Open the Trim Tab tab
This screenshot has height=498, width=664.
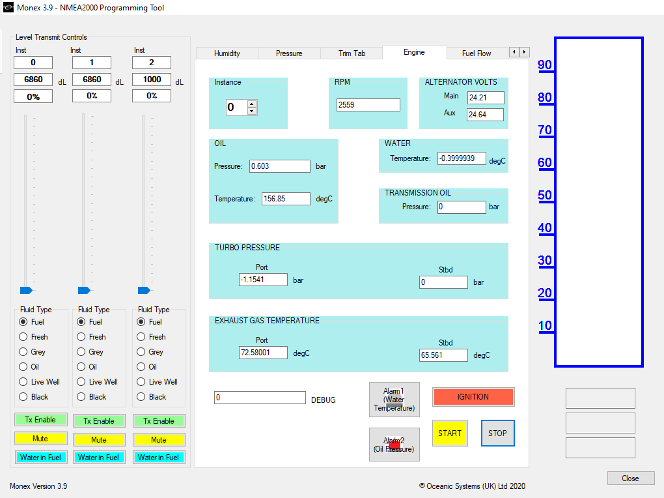point(352,53)
